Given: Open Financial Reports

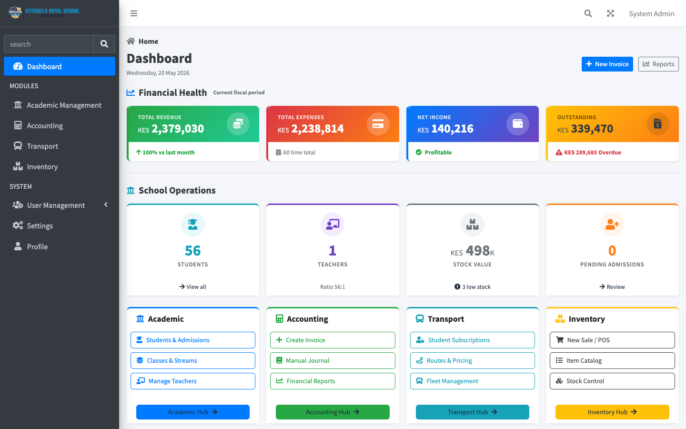Looking at the screenshot, I should pos(333,381).
